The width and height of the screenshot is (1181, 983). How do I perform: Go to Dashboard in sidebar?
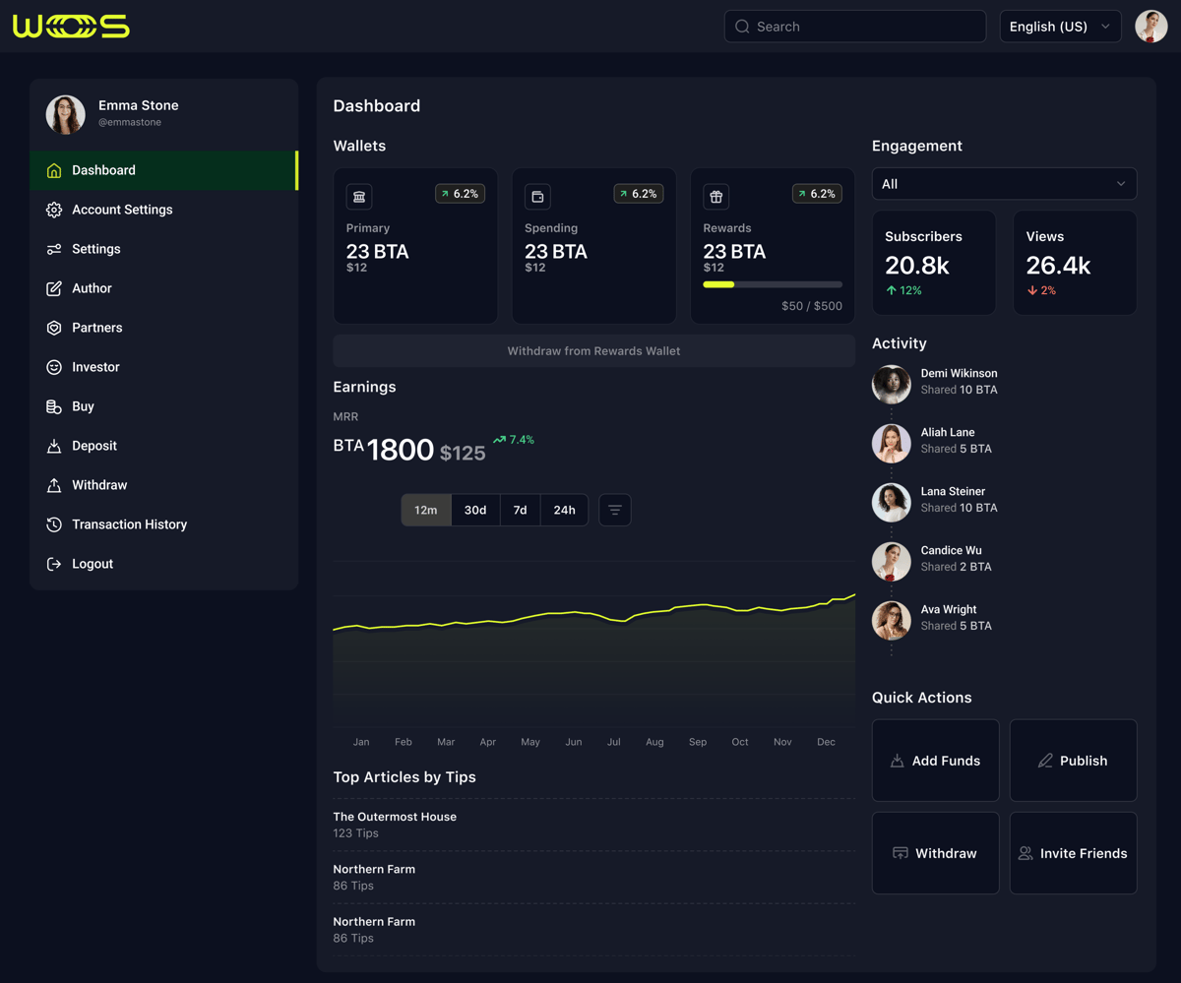pyautogui.click(x=163, y=170)
